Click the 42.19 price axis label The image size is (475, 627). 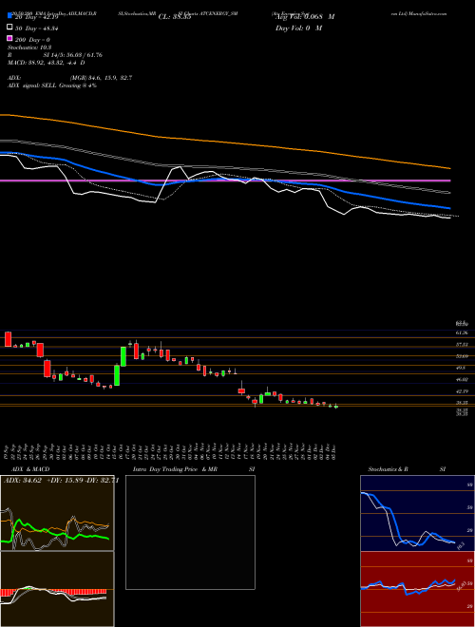click(462, 390)
